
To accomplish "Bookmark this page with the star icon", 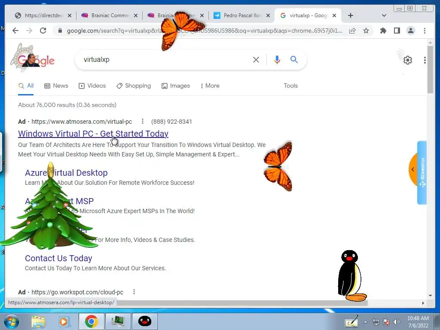I will (366, 31).
